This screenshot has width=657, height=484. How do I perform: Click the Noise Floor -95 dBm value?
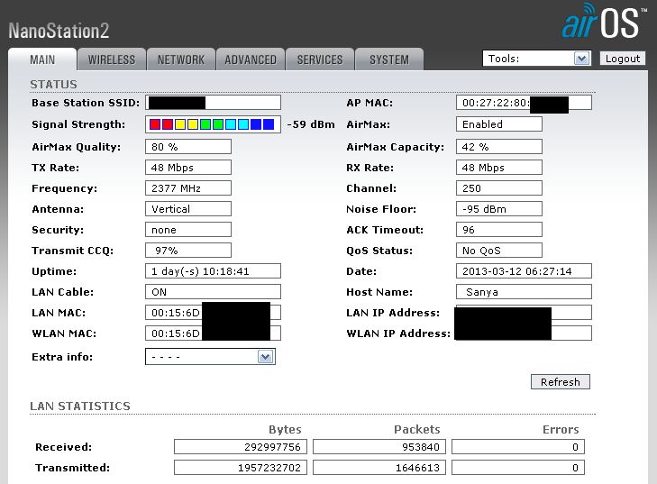point(499,209)
